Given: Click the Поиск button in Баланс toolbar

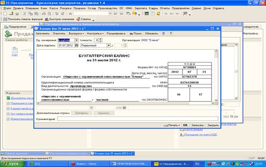Looking at the screenshot, I should (136, 33).
